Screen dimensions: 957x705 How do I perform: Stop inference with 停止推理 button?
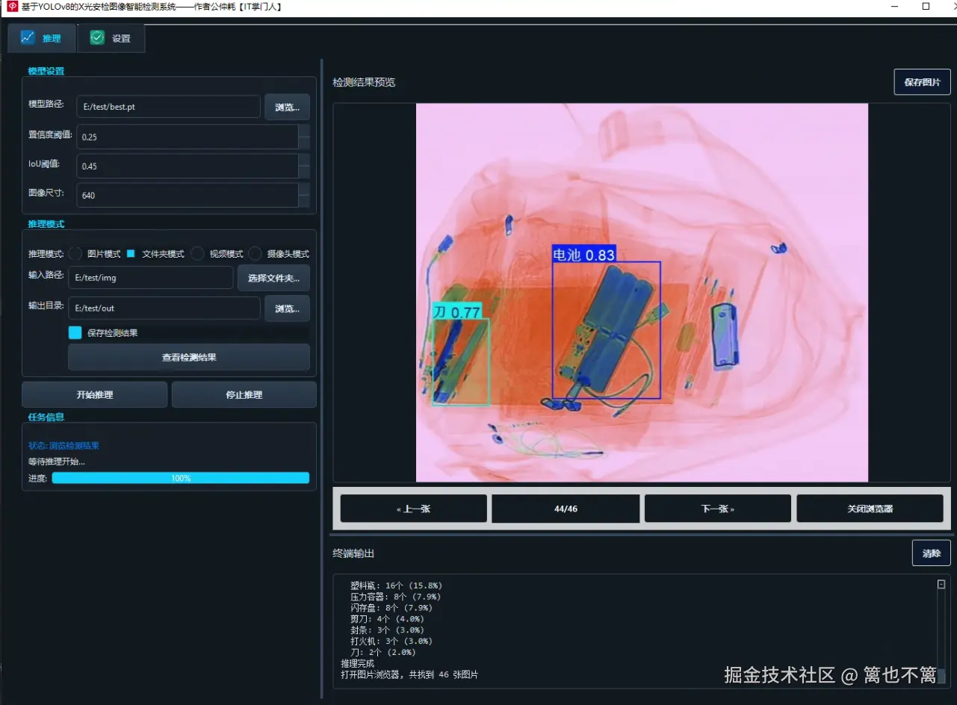(x=244, y=394)
